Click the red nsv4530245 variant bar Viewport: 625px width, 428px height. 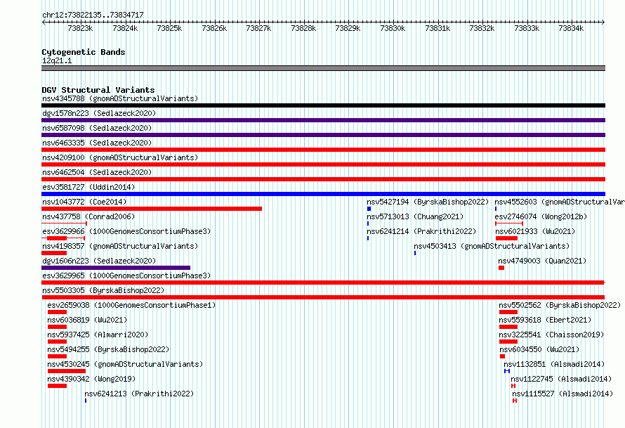click(x=67, y=371)
